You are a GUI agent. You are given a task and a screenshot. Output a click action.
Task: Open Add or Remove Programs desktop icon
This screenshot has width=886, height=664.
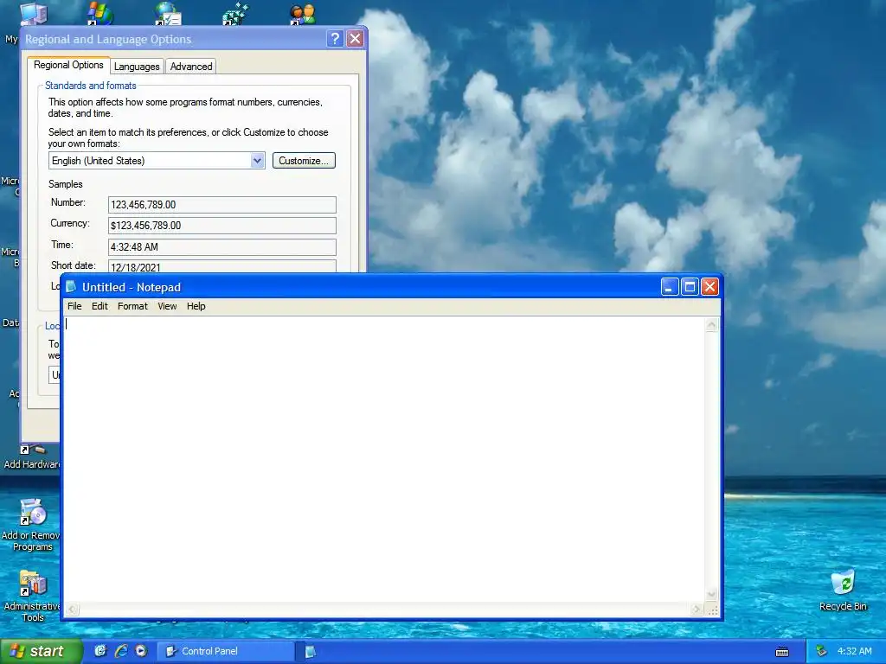(32, 525)
